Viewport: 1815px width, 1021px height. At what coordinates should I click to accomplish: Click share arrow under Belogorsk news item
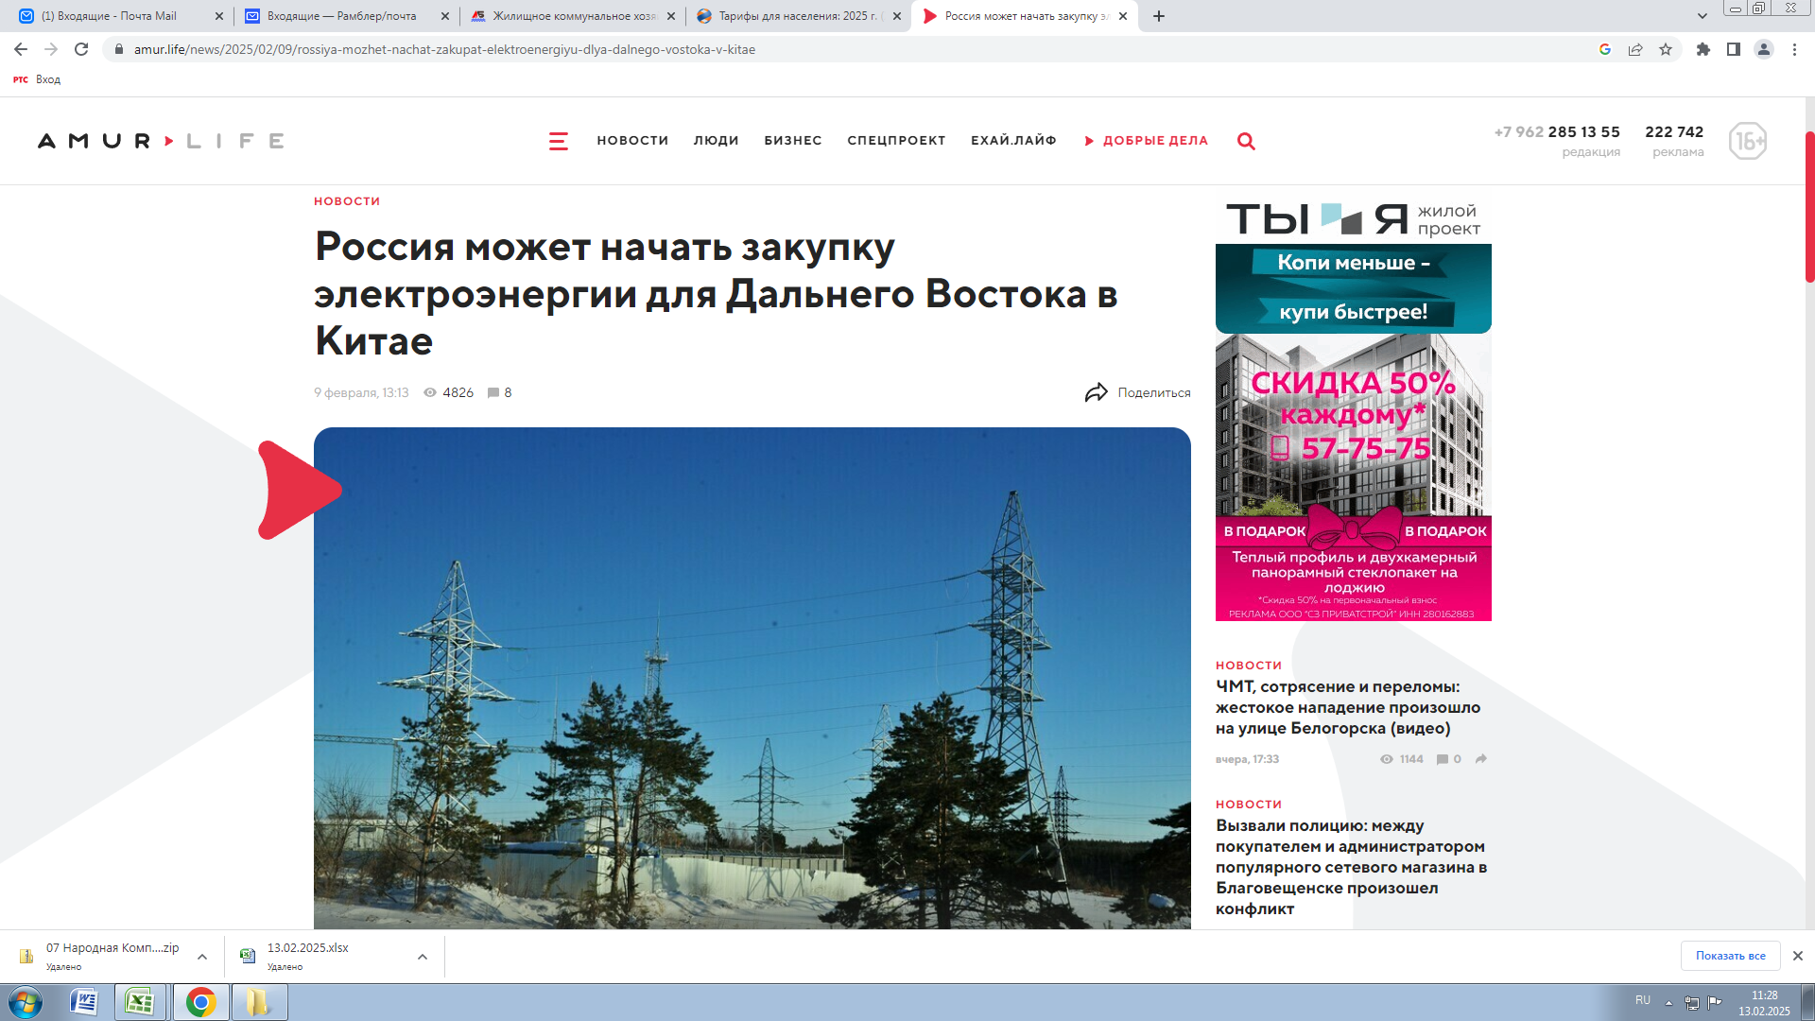pyautogui.click(x=1481, y=759)
